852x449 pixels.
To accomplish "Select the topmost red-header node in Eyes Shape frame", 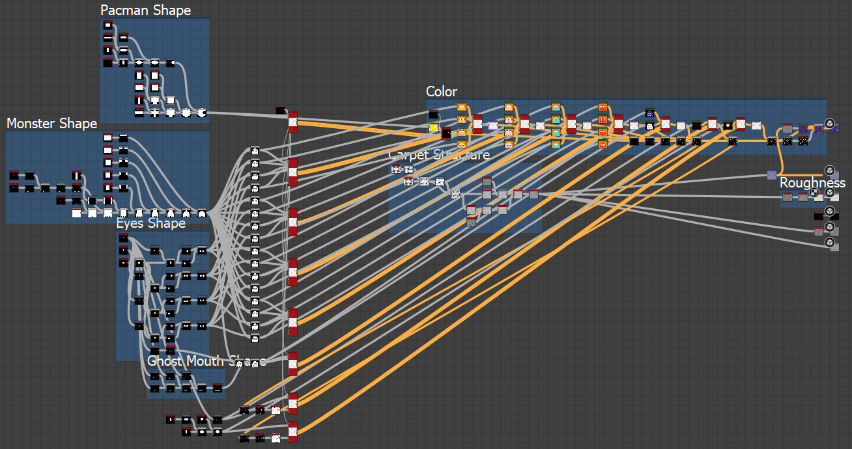I will pyautogui.click(x=123, y=238).
